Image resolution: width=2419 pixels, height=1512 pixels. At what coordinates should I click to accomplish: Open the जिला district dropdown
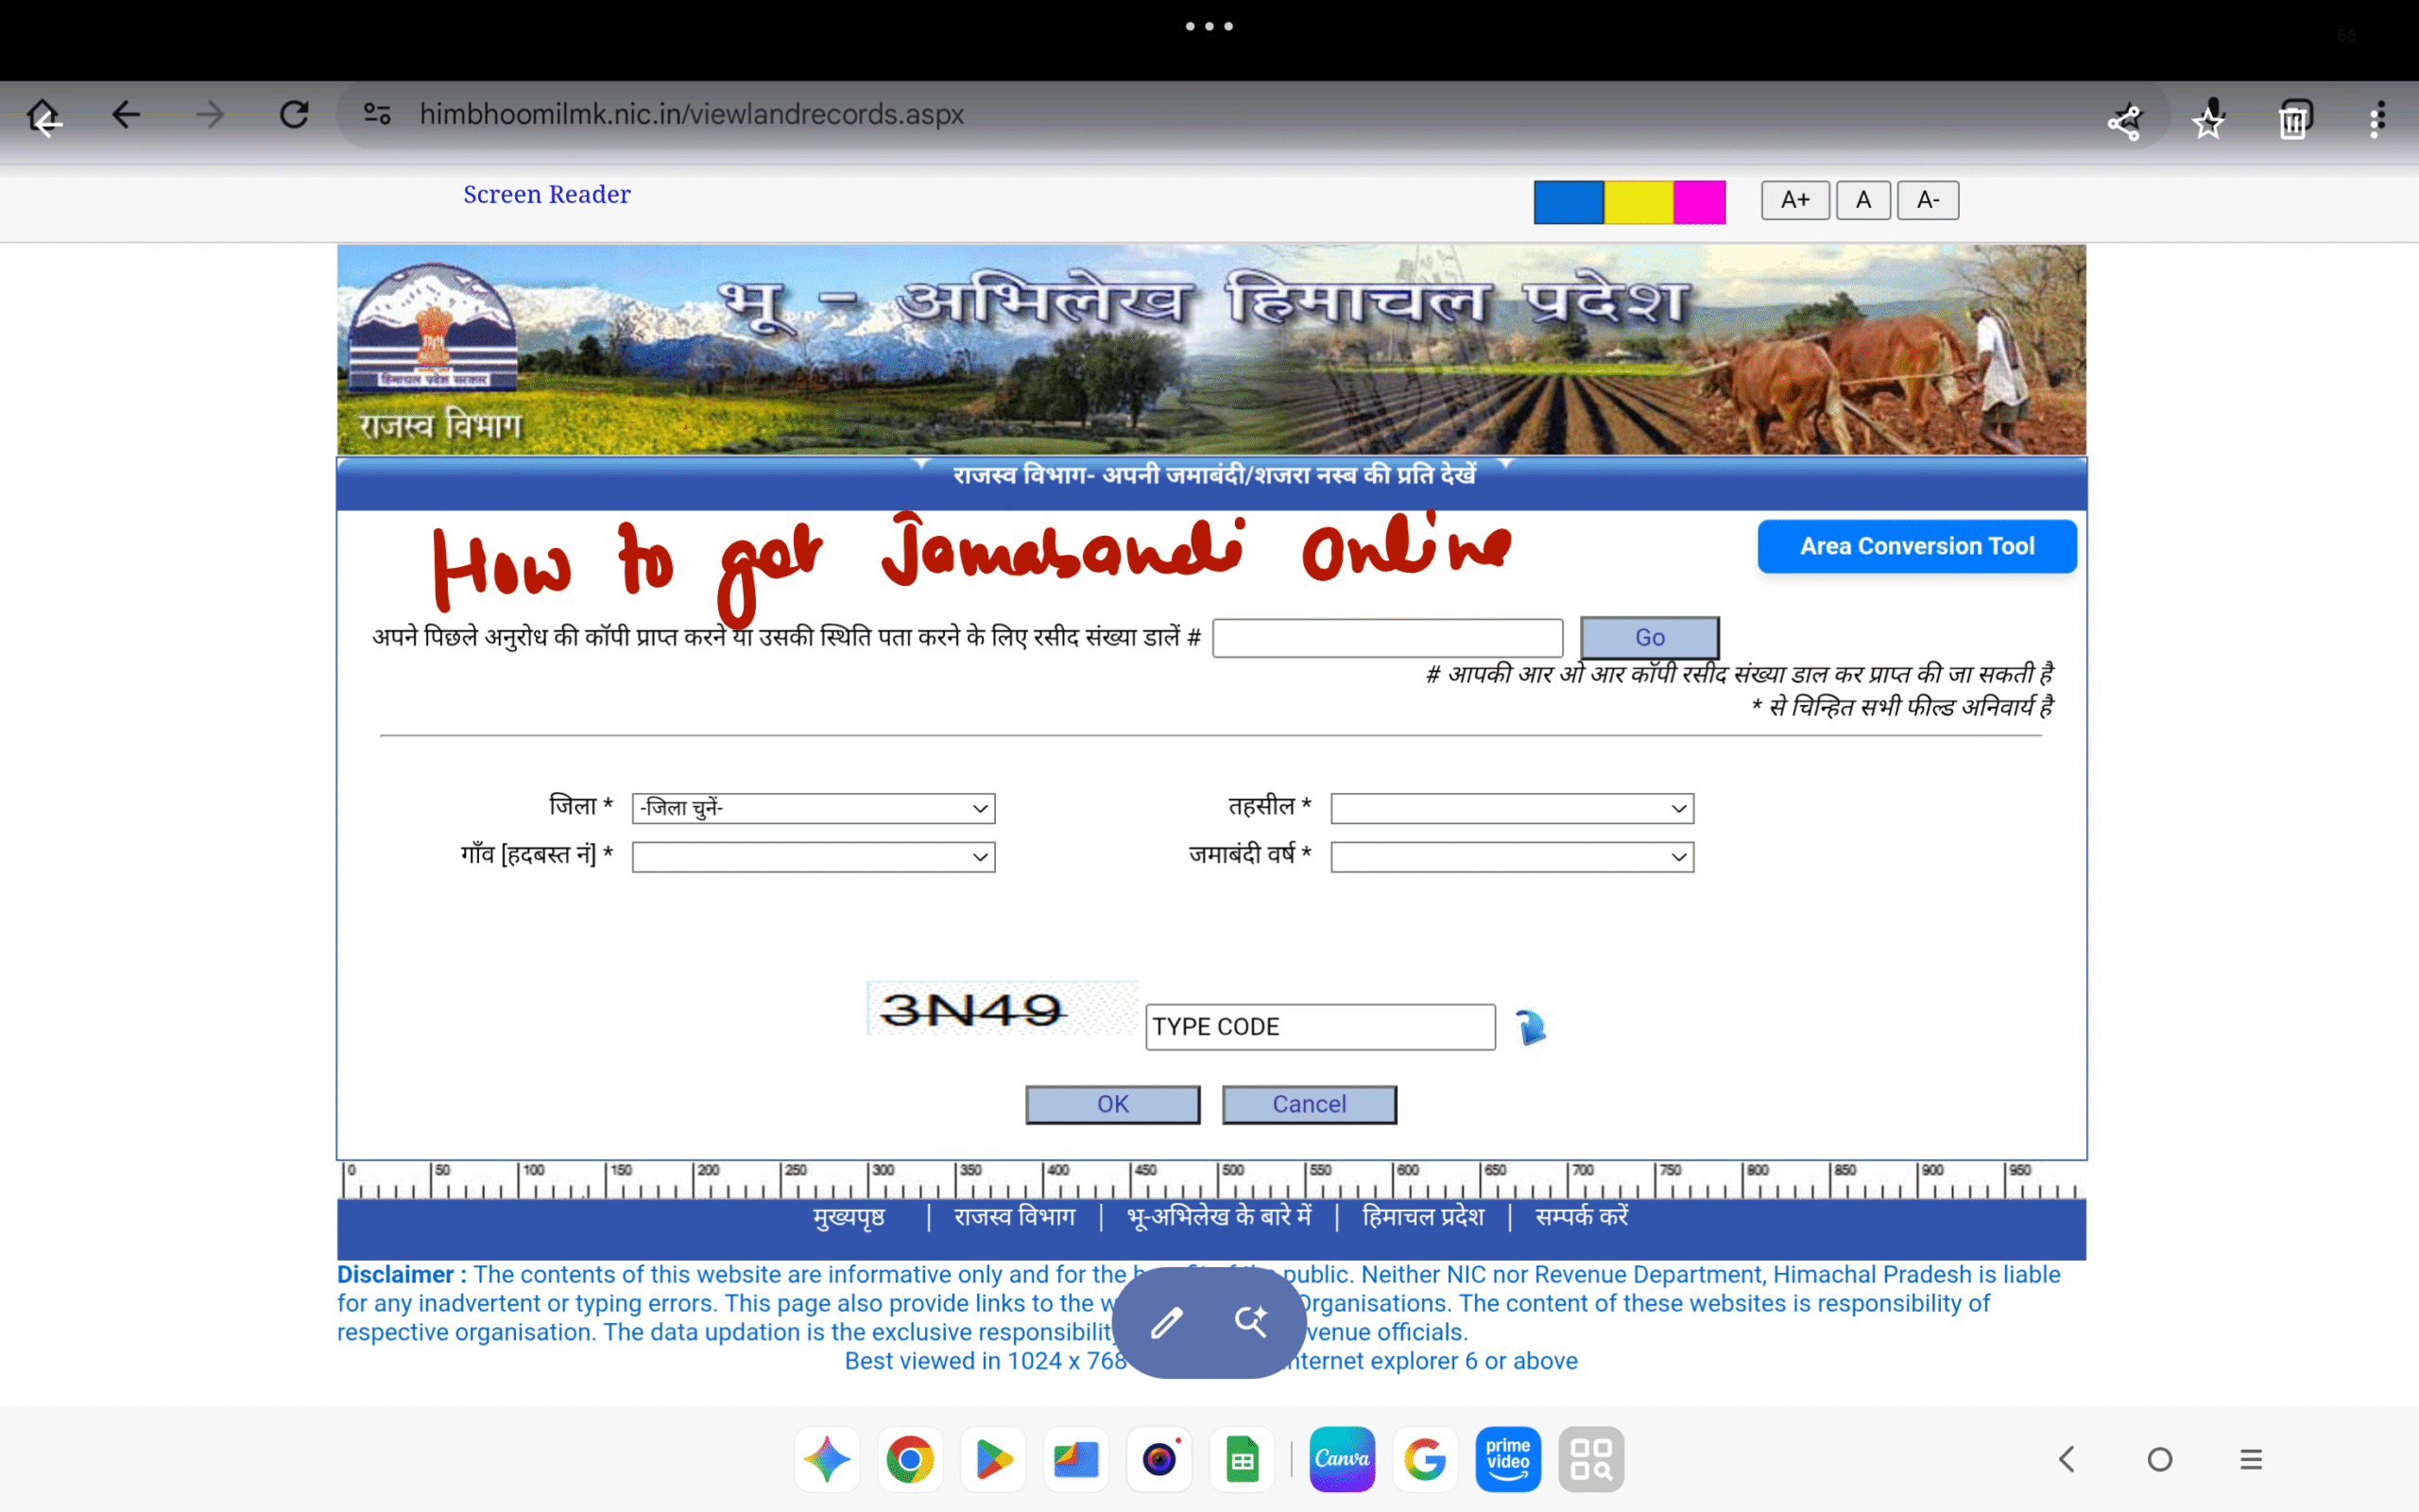pos(813,808)
